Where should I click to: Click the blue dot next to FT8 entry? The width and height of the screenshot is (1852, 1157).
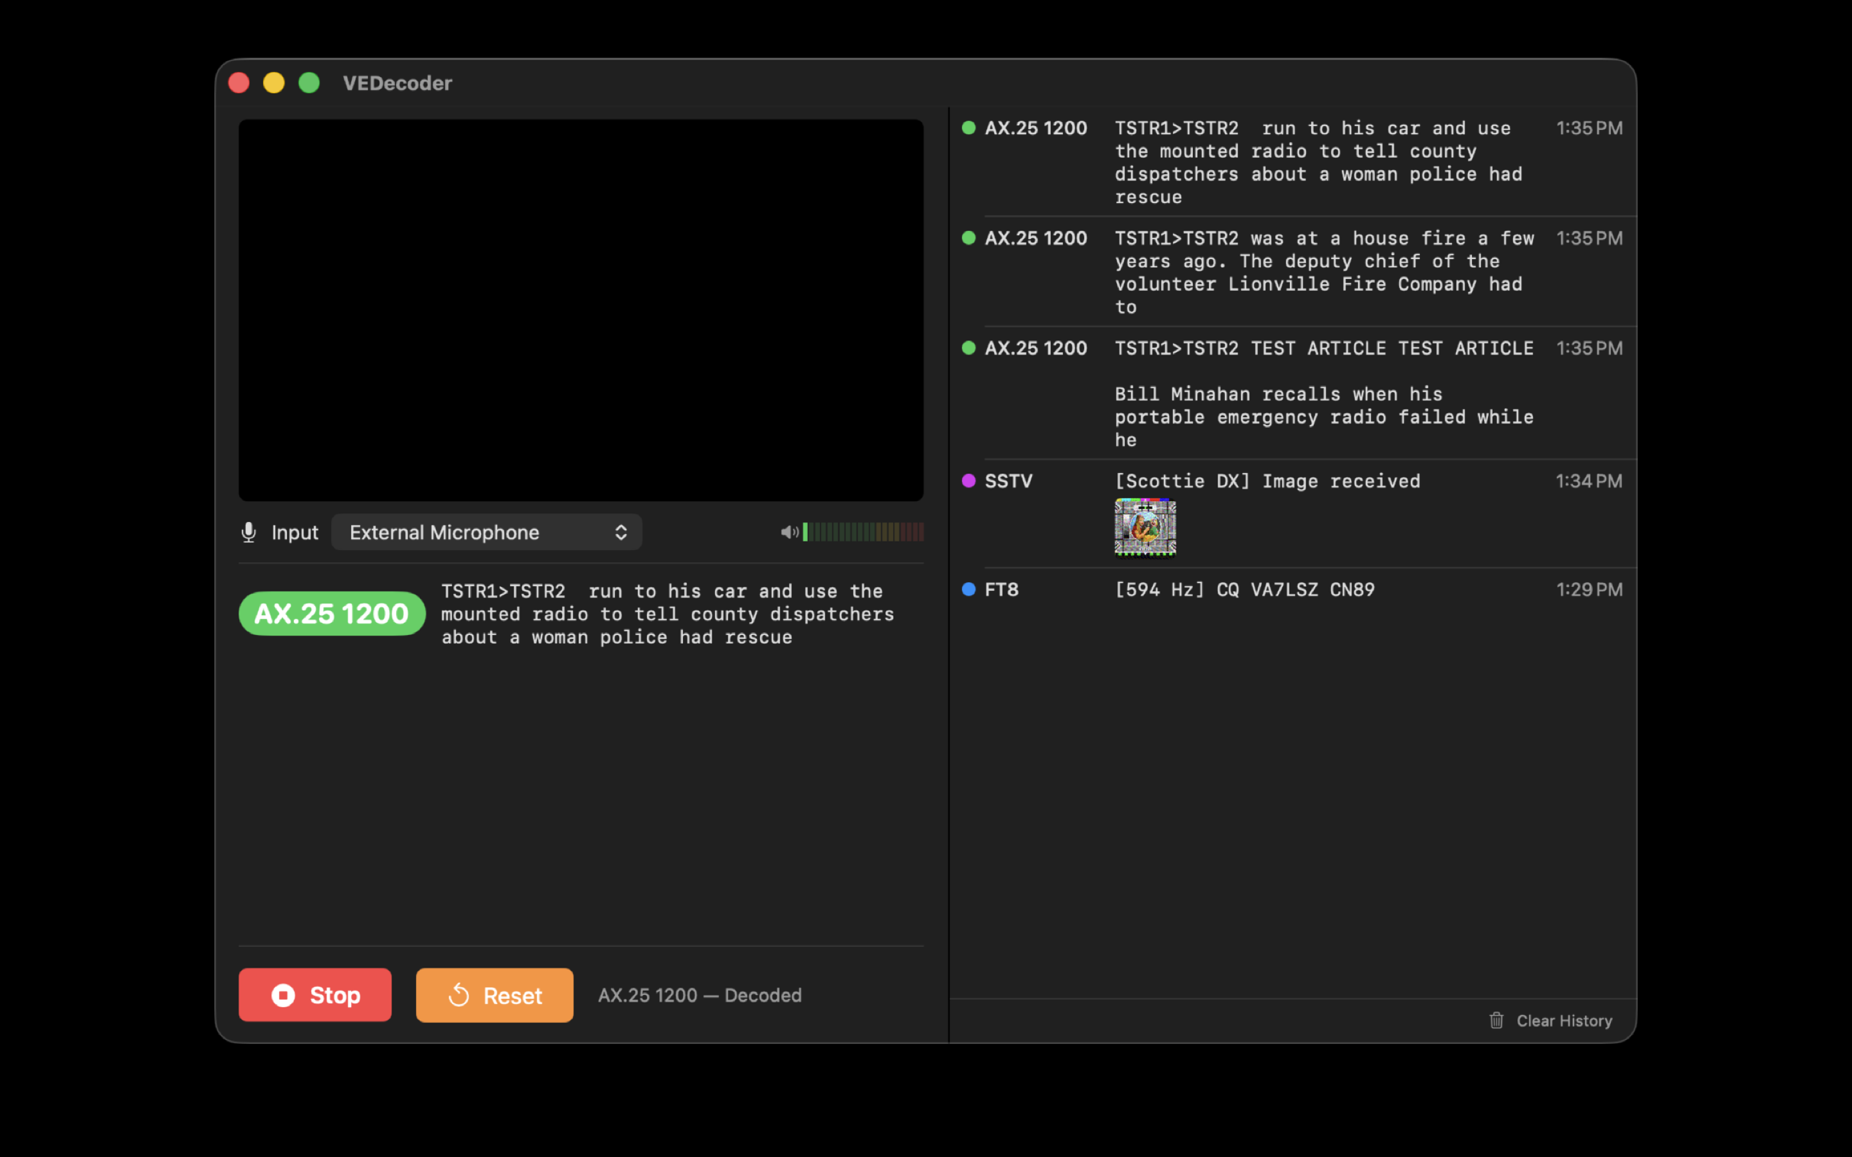pos(969,589)
